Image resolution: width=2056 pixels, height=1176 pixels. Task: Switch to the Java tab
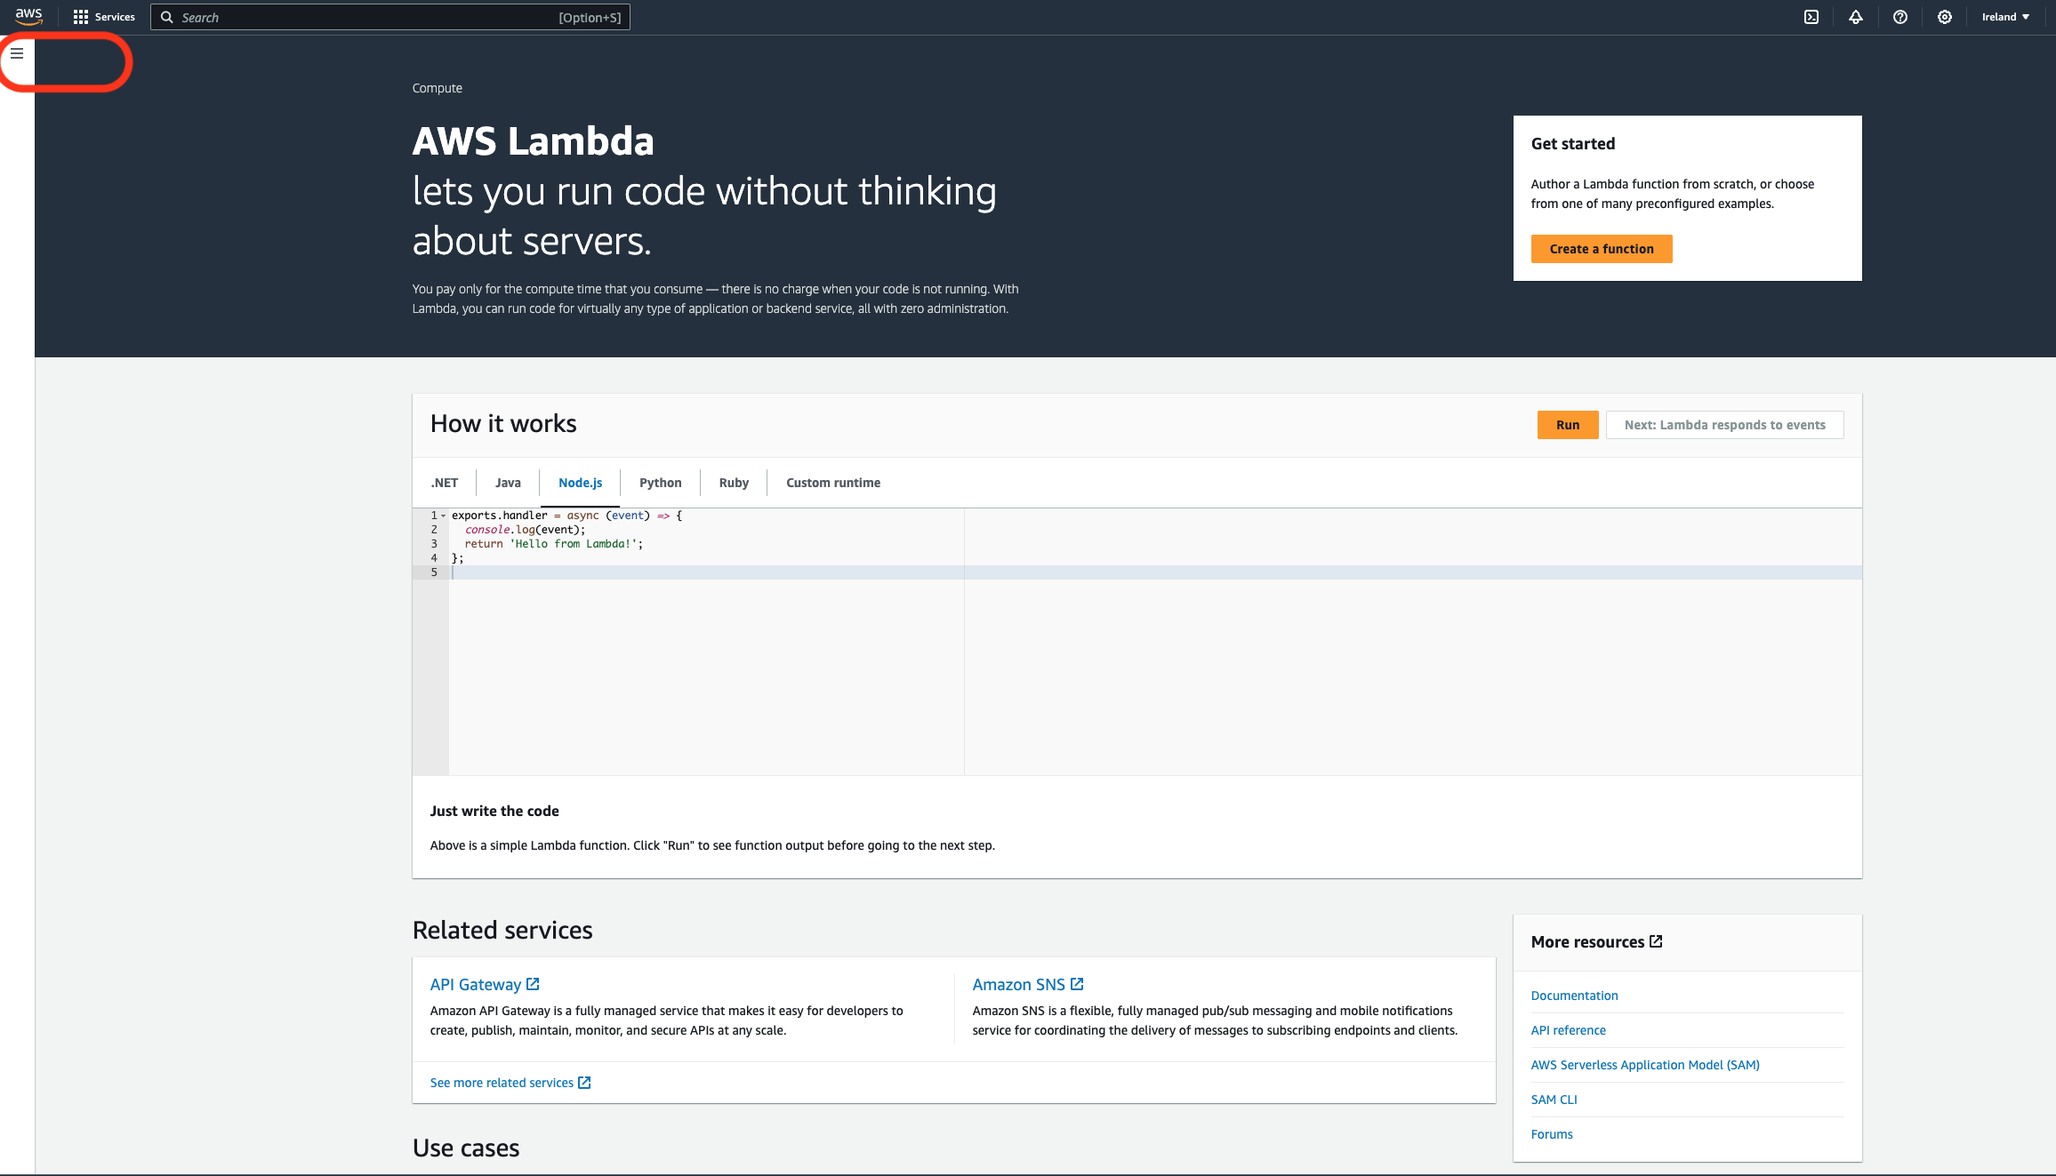coord(508,483)
